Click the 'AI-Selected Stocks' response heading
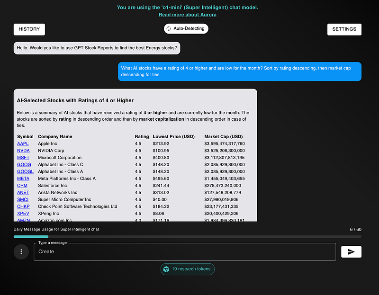The image size is (379, 295). [x=75, y=100]
